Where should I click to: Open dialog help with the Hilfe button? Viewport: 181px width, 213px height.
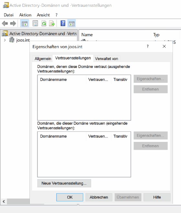(x=157, y=197)
